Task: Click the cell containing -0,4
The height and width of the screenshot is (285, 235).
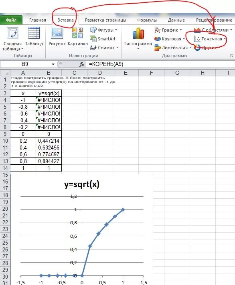Action: (23, 120)
